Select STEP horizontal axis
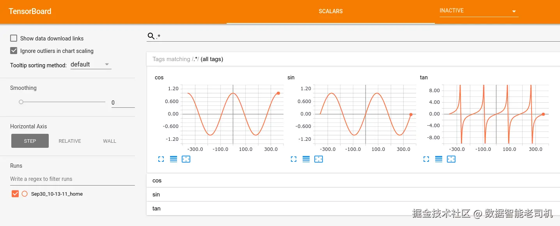This screenshot has height=226, width=560. click(x=30, y=141)
